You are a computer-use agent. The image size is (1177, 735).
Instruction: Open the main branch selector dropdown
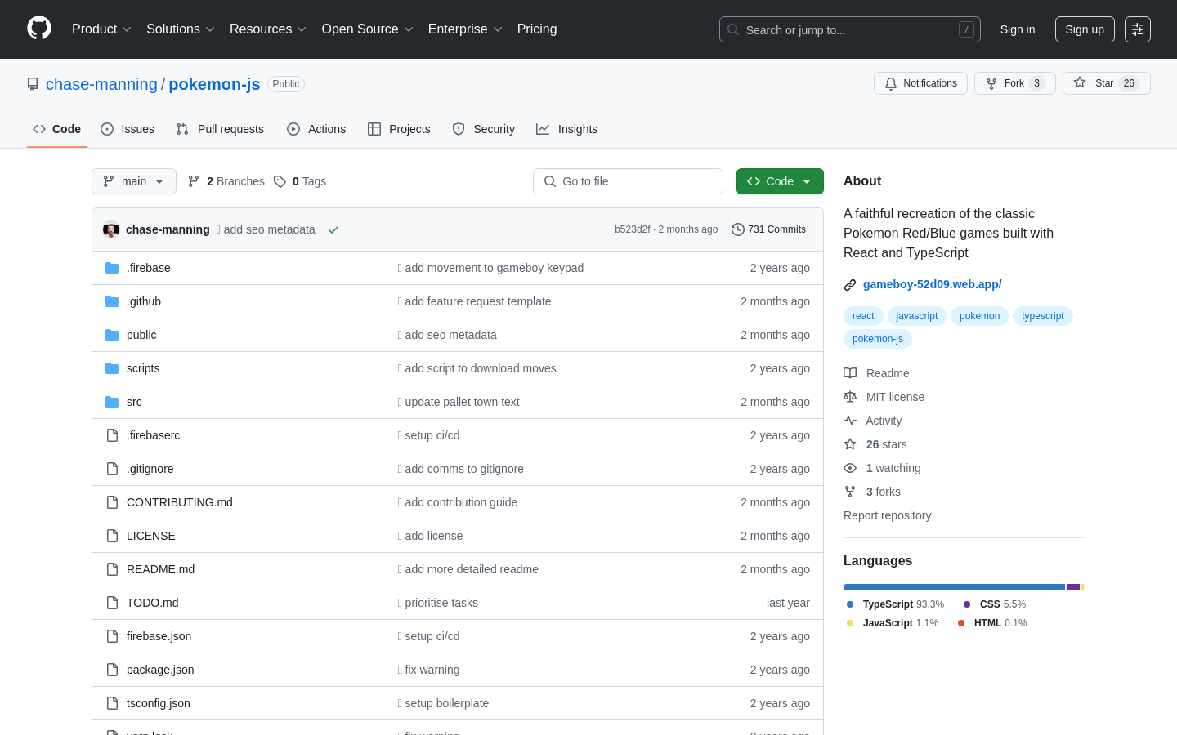[x=134, y=181]
